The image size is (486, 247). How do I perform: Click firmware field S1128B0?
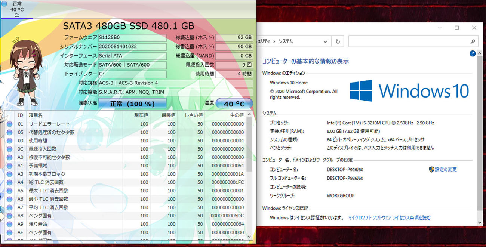[132, 37]
